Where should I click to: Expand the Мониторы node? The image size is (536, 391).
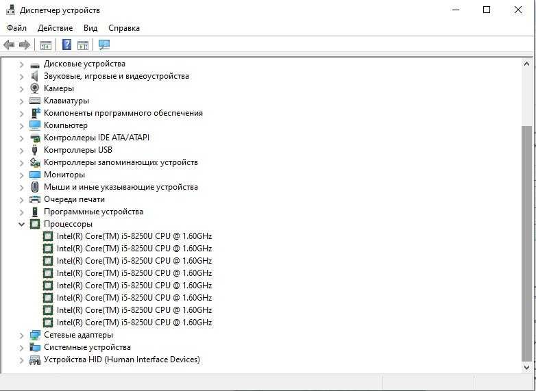point(21,175)
